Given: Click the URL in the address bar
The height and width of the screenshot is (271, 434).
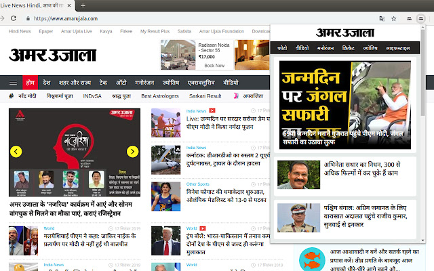Looking at the screenshot, I should (66, 18).
